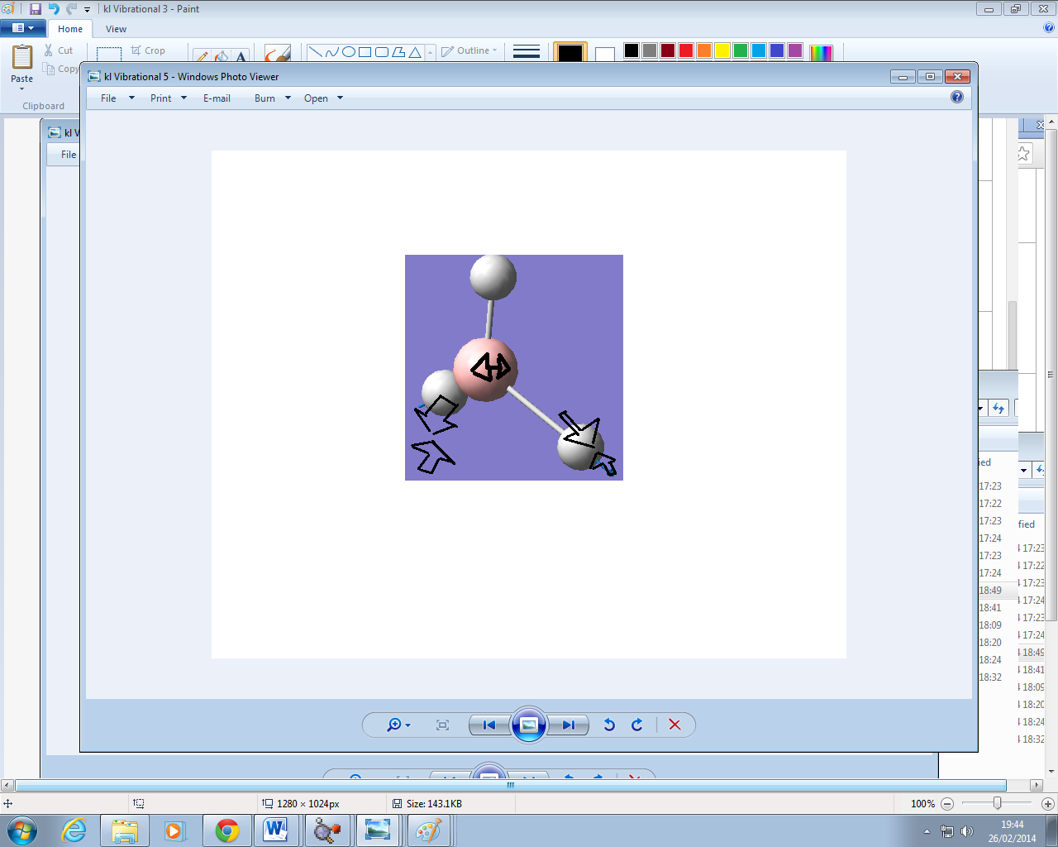This screenshot has height=847, width=1058.
Task: Click the Paint zoom in plus button
Action: 1048,804
